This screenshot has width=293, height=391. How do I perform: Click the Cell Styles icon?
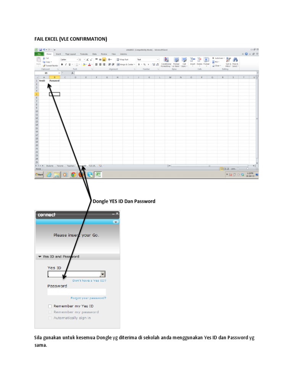184,60
